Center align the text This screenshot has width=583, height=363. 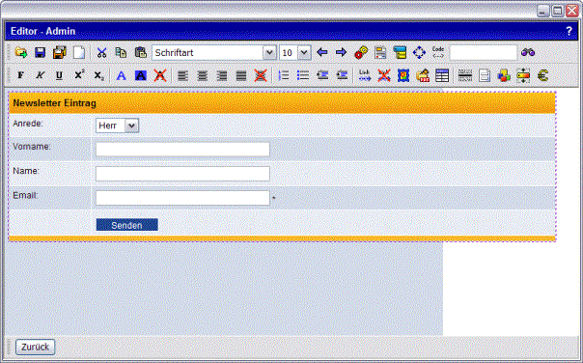203,75
